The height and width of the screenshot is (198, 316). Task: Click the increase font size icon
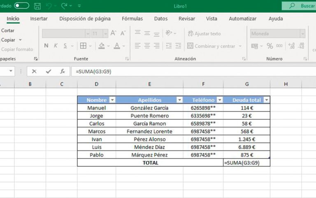[113, 33]
